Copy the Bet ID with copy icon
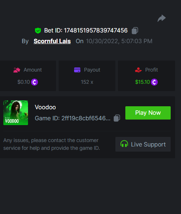This screenshot has height=214, width=181. [x=135, y=31]
